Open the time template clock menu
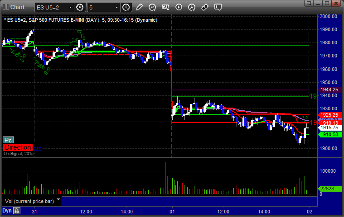This screenshot has width=344, height=217. (126, 7)
